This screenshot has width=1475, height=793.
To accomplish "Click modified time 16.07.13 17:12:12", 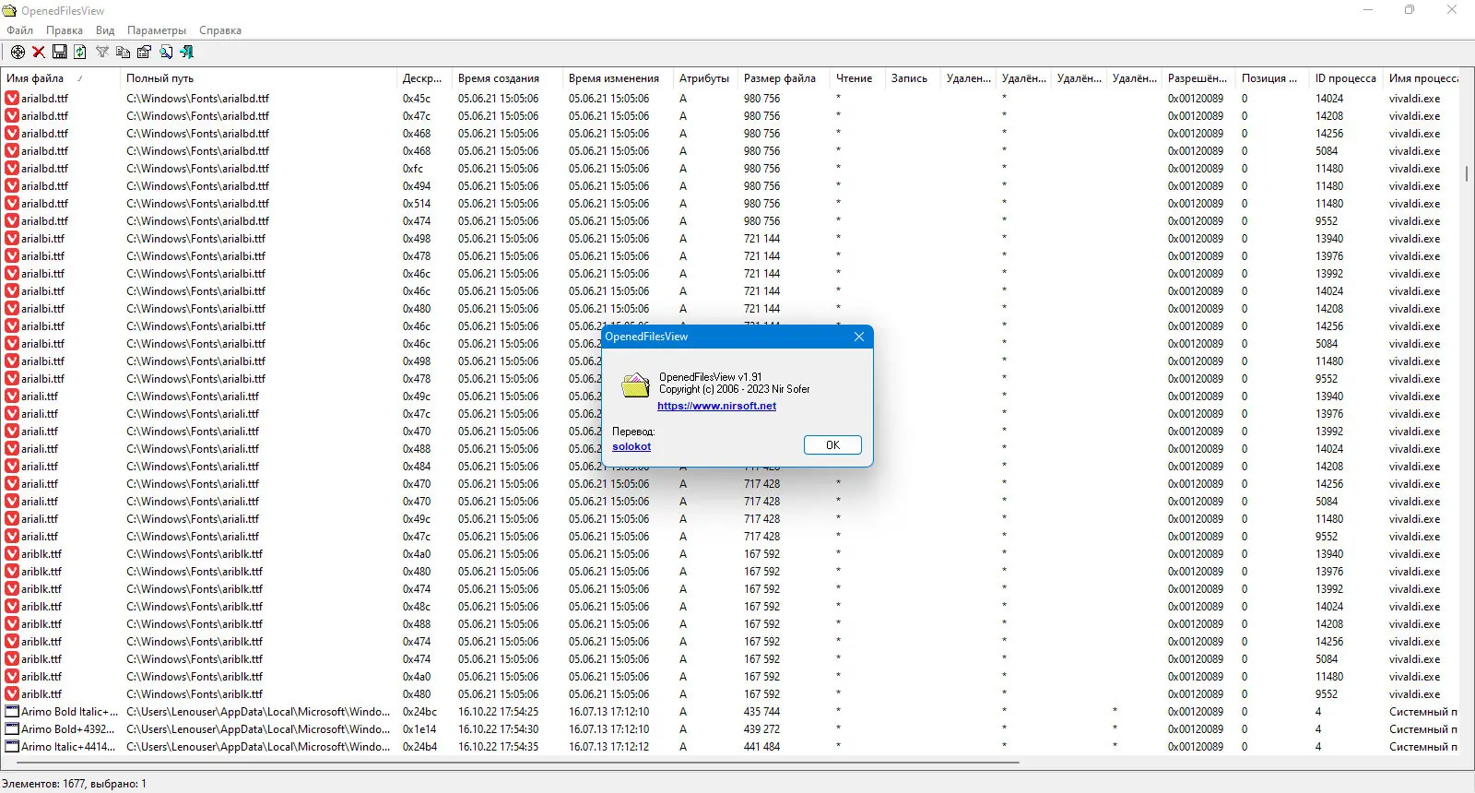I will (608, 747).
